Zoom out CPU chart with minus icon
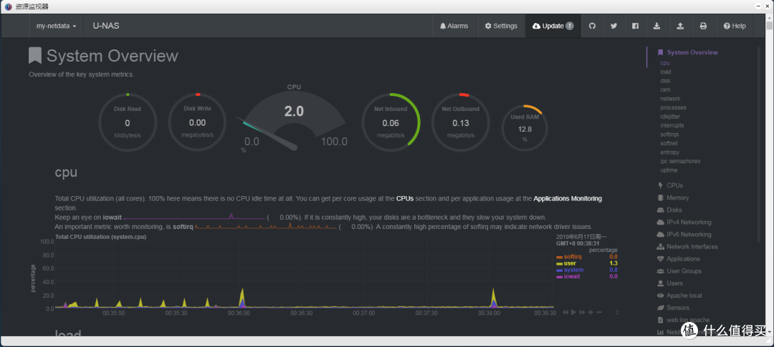 pos(598,312)
